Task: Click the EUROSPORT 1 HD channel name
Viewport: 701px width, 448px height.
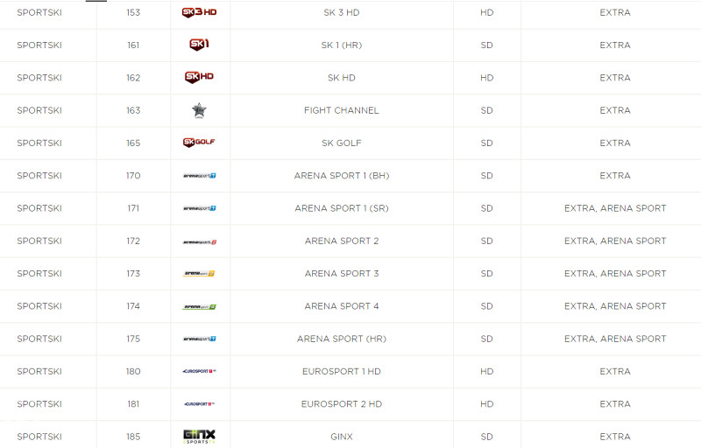Action: coord(342,371)
